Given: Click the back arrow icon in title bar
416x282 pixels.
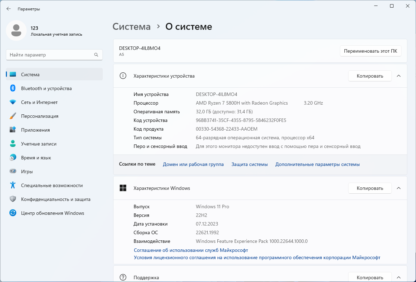Looking at the screenshot, I should coord(9,9).
